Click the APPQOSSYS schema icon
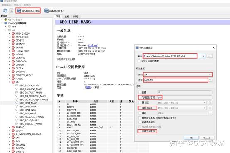 point(13,37)
